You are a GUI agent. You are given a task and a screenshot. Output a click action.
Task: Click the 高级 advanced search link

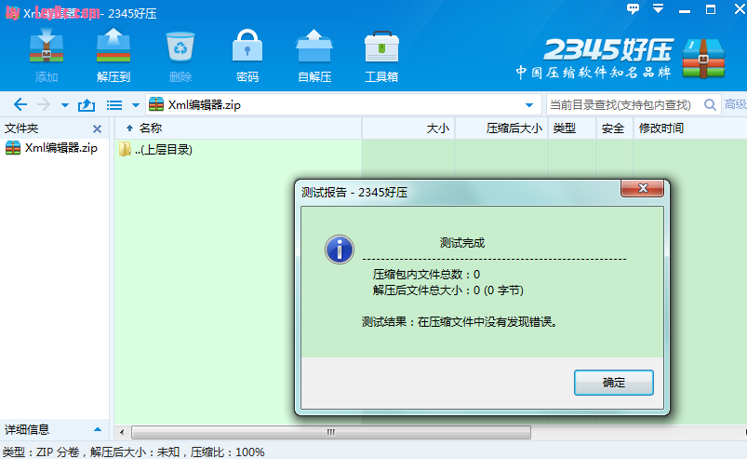[x=735, y=104]
